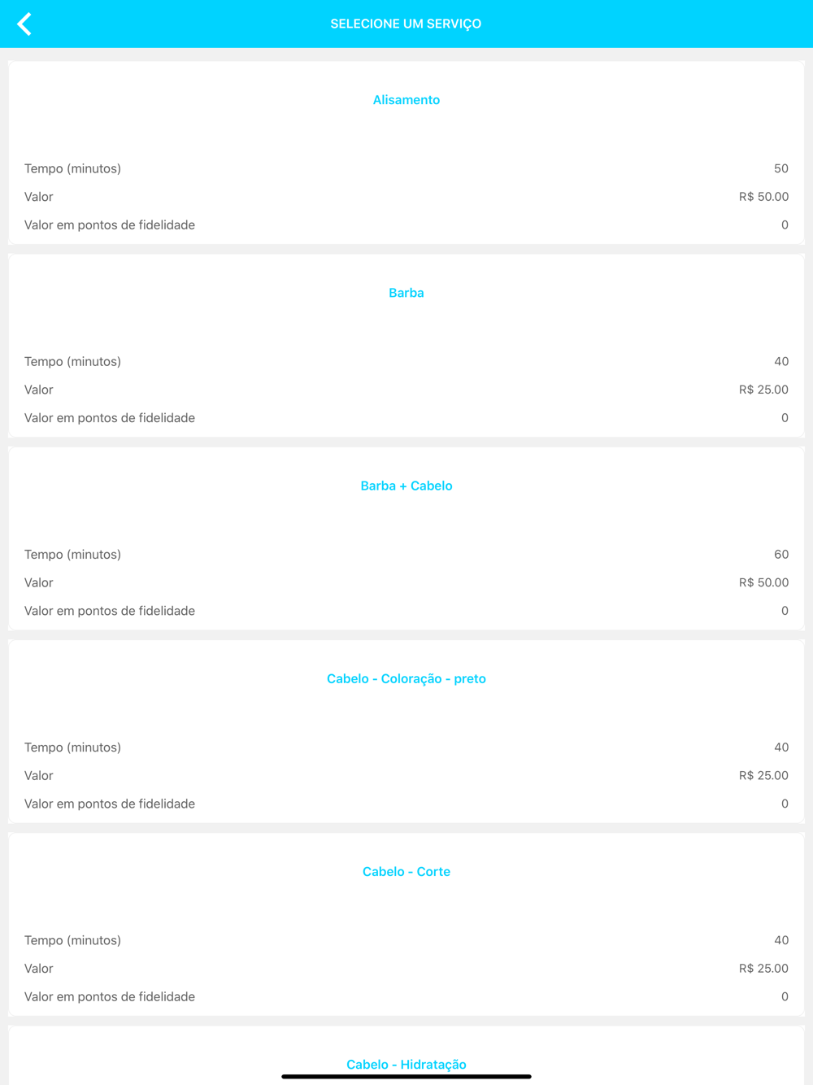The width and height of the screenshot is (813, 1085).
Task: Click the Alisamento 50 minutes value
Action: [x=781, y=168]
